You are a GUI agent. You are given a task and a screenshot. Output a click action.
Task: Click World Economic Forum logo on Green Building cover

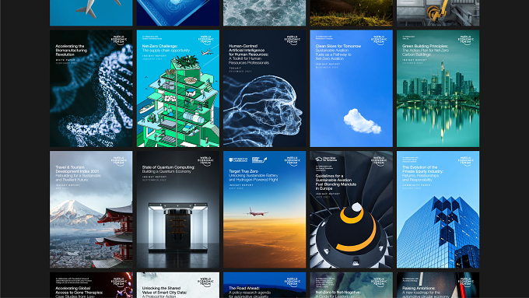[x=466, y=40]
